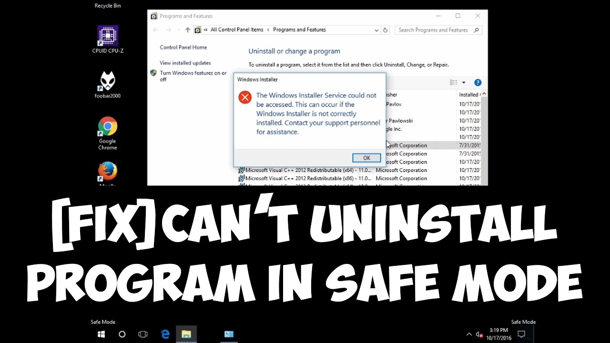The width and height of the screenshot is (610, 343).
Task: Open the clock showing 3:19 PM
Action: coord(499,334)
